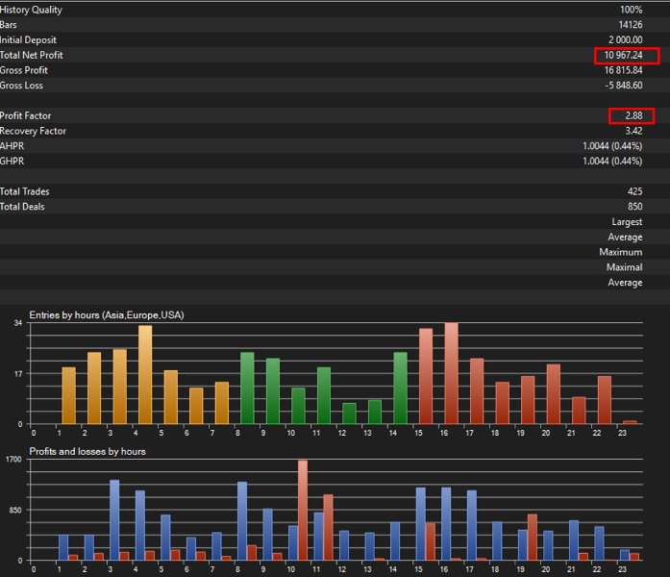
Task: Click the red loss bar at hour 11
Action: click(328, 527)
